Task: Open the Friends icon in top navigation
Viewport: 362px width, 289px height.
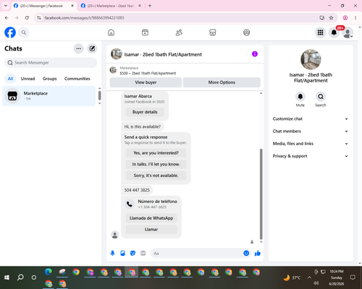Action: click(x=179, y=33)
